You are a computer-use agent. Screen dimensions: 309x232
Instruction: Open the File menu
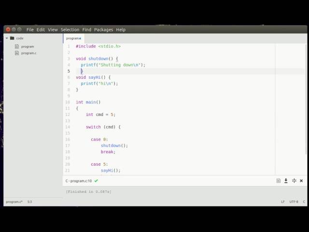[x=30, y=29]
